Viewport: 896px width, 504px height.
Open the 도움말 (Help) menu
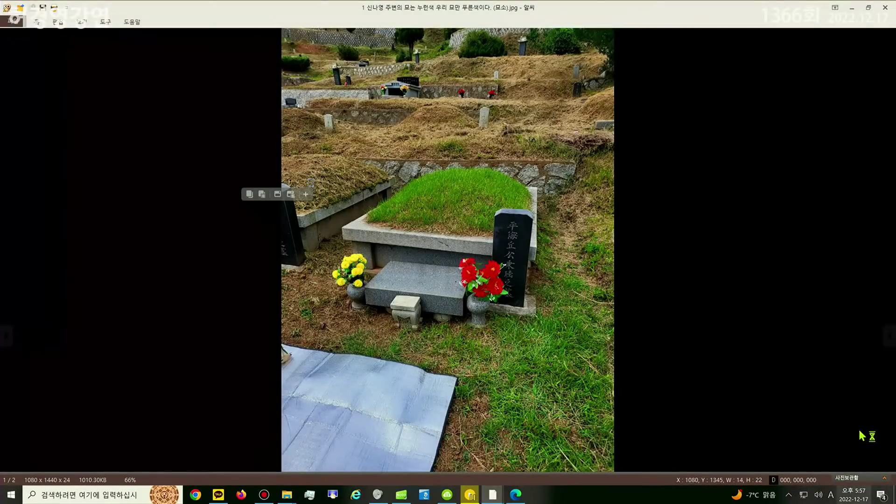[x=132, y=22]
